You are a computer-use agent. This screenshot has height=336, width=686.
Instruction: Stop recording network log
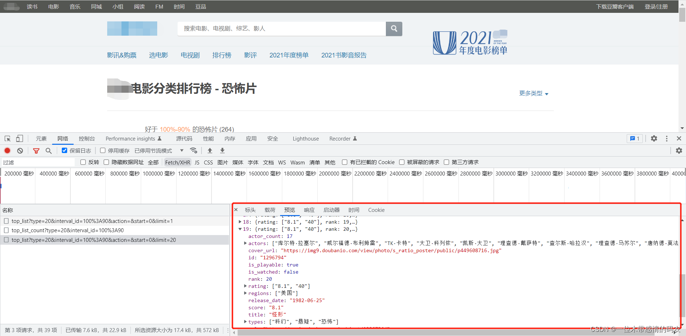click(7, 151)
